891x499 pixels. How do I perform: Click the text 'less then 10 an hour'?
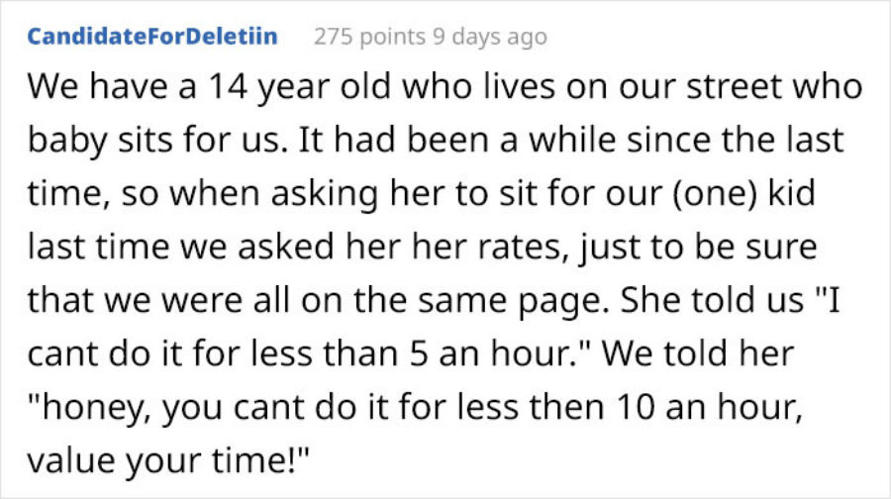[623, 408]
